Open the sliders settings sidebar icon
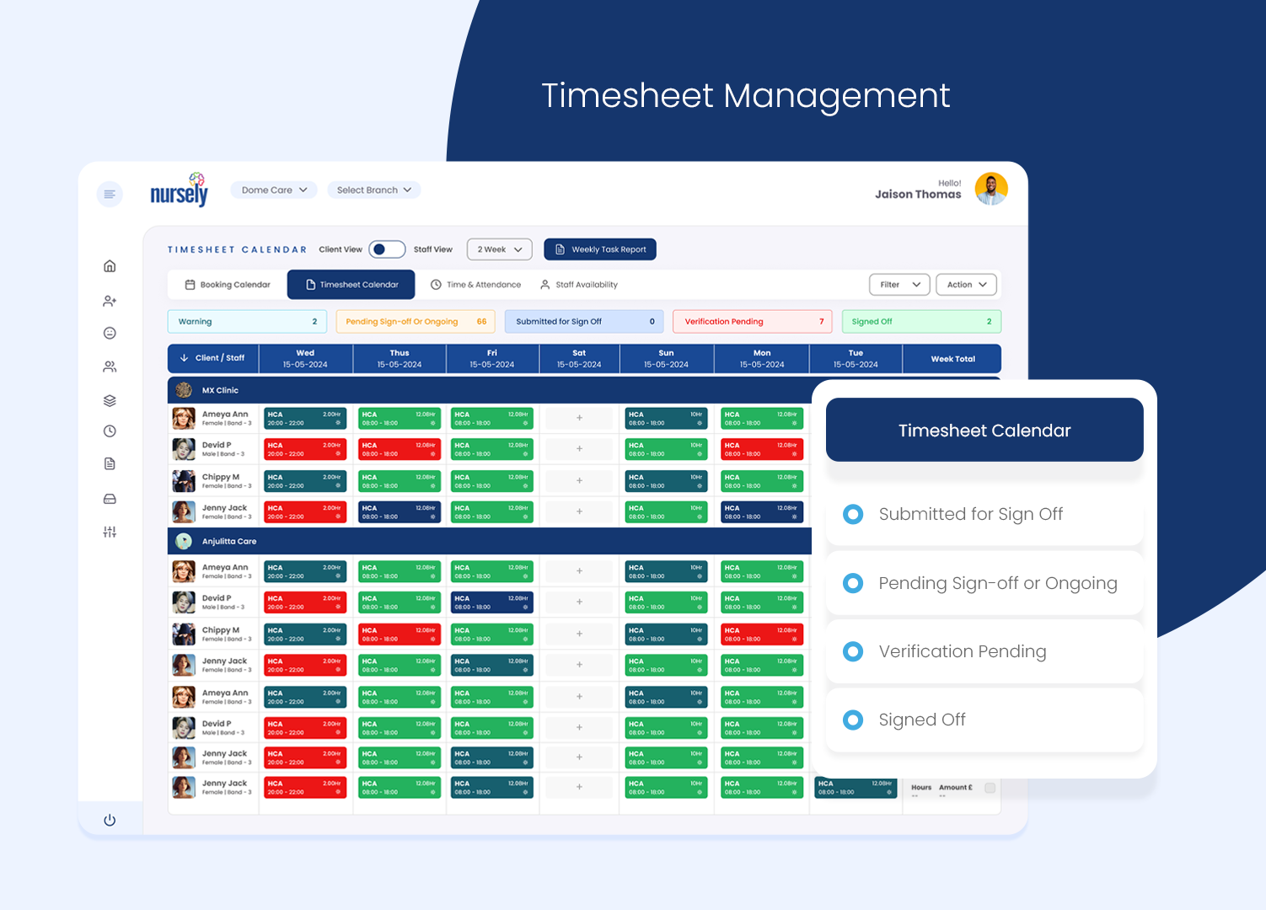 110,532
